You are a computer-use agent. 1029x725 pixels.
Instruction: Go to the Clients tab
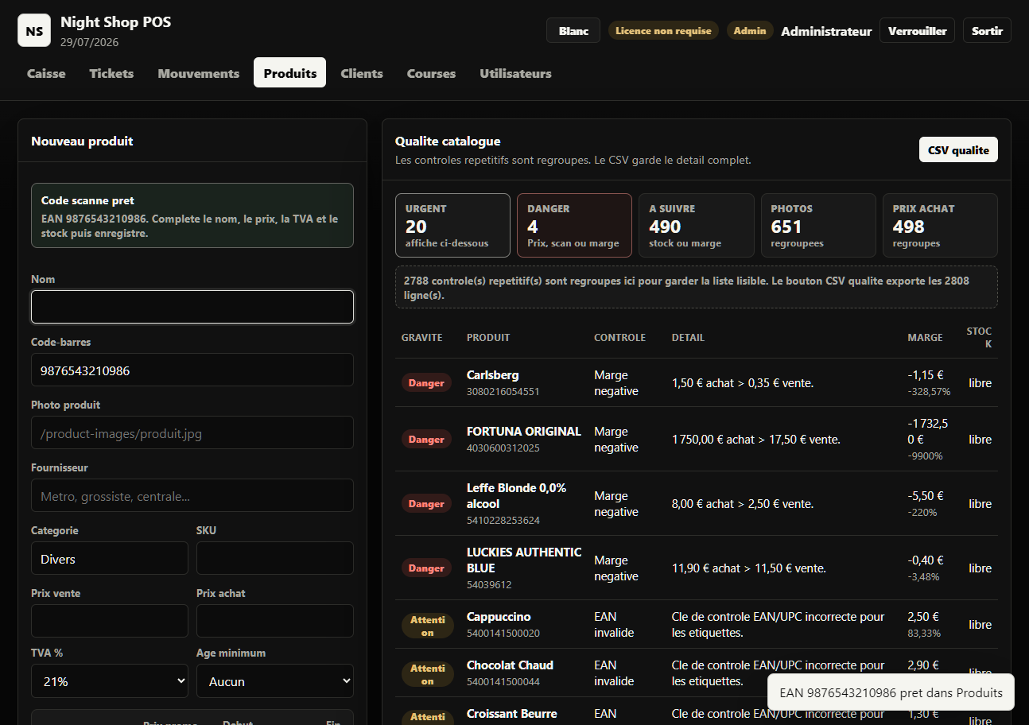tap(362, 73)
